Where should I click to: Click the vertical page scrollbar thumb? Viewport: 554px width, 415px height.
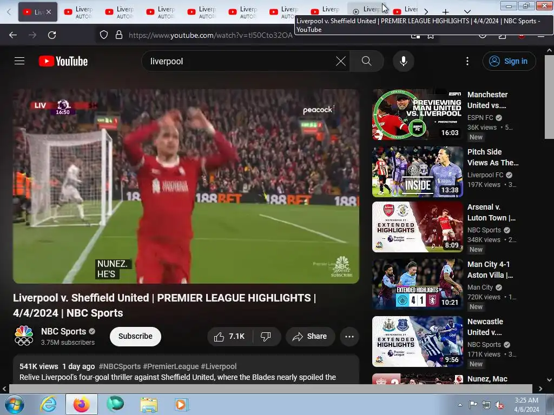(x=549, y=97)
